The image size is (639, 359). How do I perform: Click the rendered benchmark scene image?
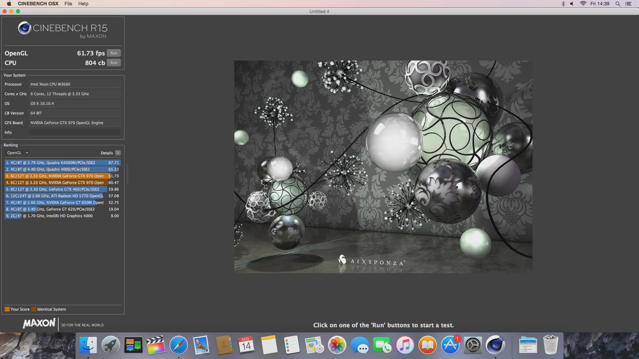point(383,167)
